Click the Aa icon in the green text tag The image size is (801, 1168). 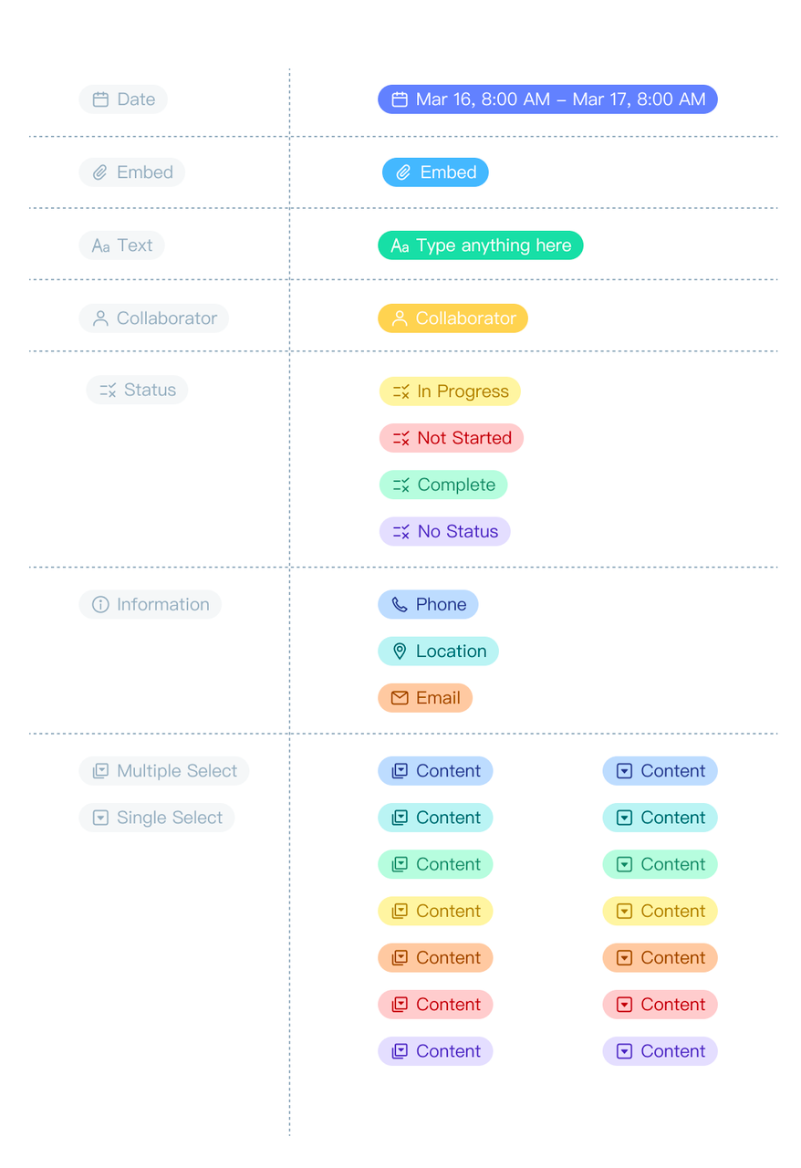coord(400,246)
